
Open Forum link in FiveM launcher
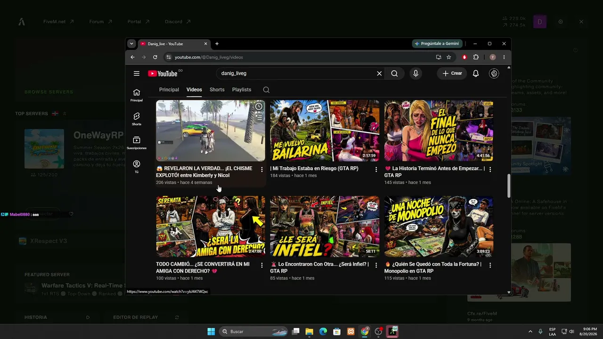(x=100, y=22)
